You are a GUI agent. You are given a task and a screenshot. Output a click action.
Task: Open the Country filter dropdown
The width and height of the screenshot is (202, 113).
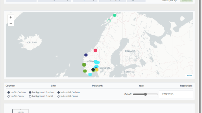tap(10, 86)
